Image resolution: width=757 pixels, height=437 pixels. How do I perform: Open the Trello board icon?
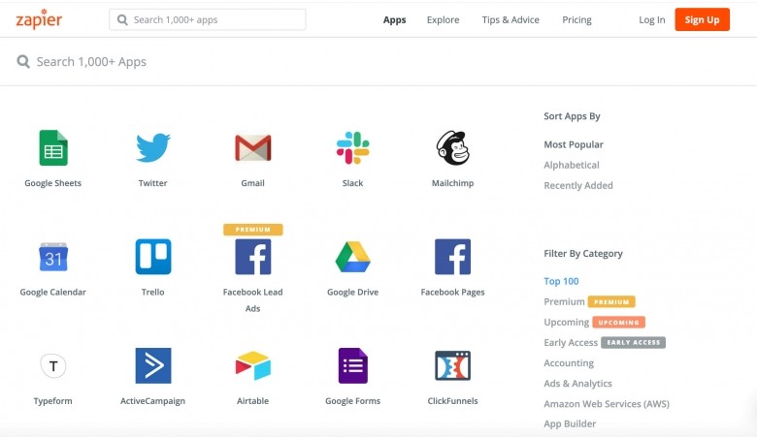pos(153,257)
